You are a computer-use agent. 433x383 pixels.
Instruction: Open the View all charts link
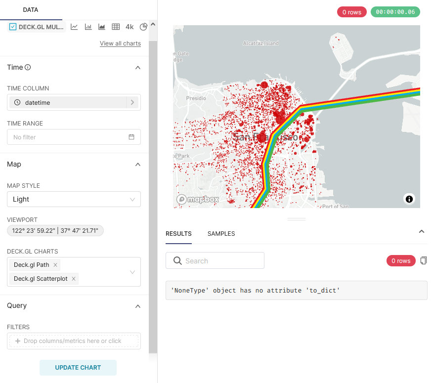[x=120, y=43]
